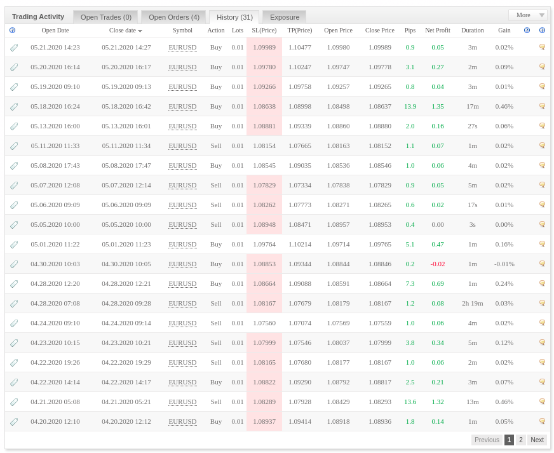
Task: Click the 2h 19m duration value
Action: click(x=473, y=304)
